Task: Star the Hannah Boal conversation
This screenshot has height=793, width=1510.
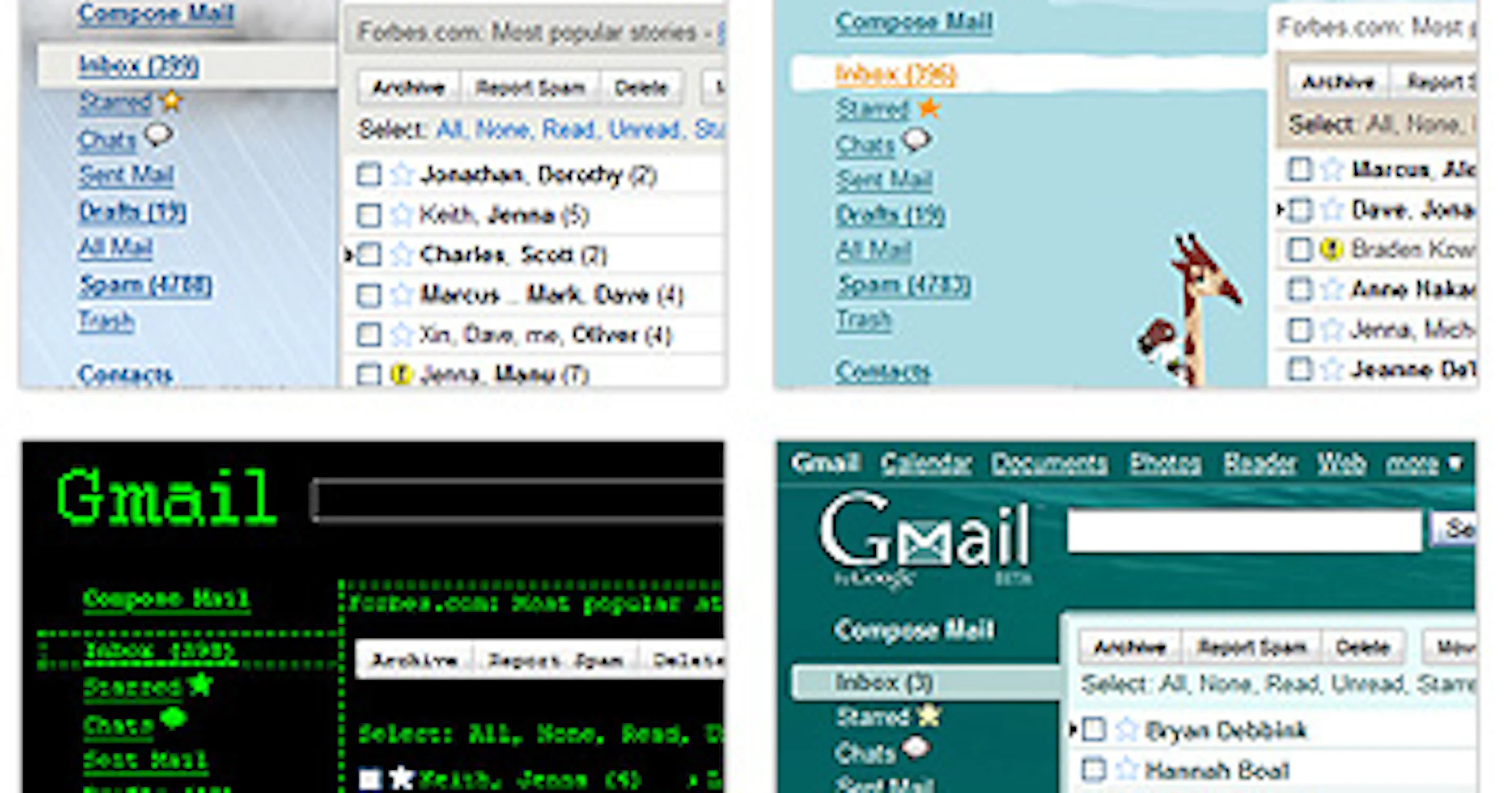Action: [x=1126, y=770]
